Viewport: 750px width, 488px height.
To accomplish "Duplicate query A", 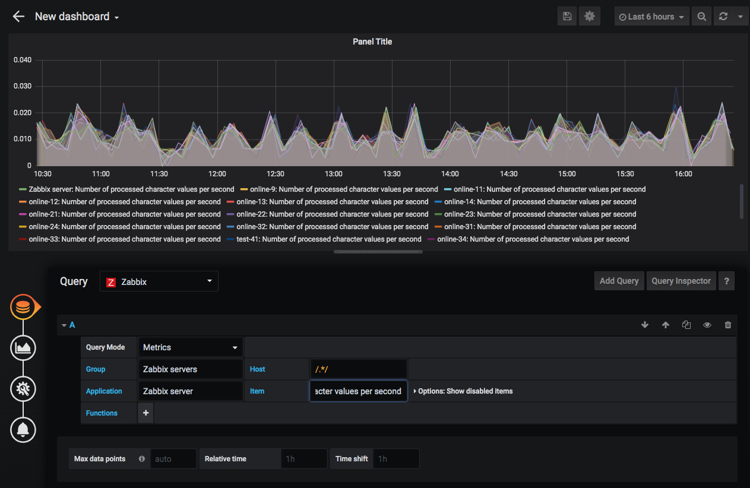I will [686, 325].
